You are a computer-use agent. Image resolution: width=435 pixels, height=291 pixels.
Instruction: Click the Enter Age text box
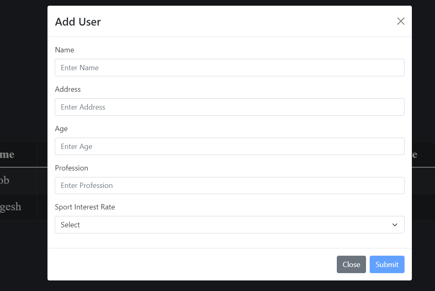point(230,146)
